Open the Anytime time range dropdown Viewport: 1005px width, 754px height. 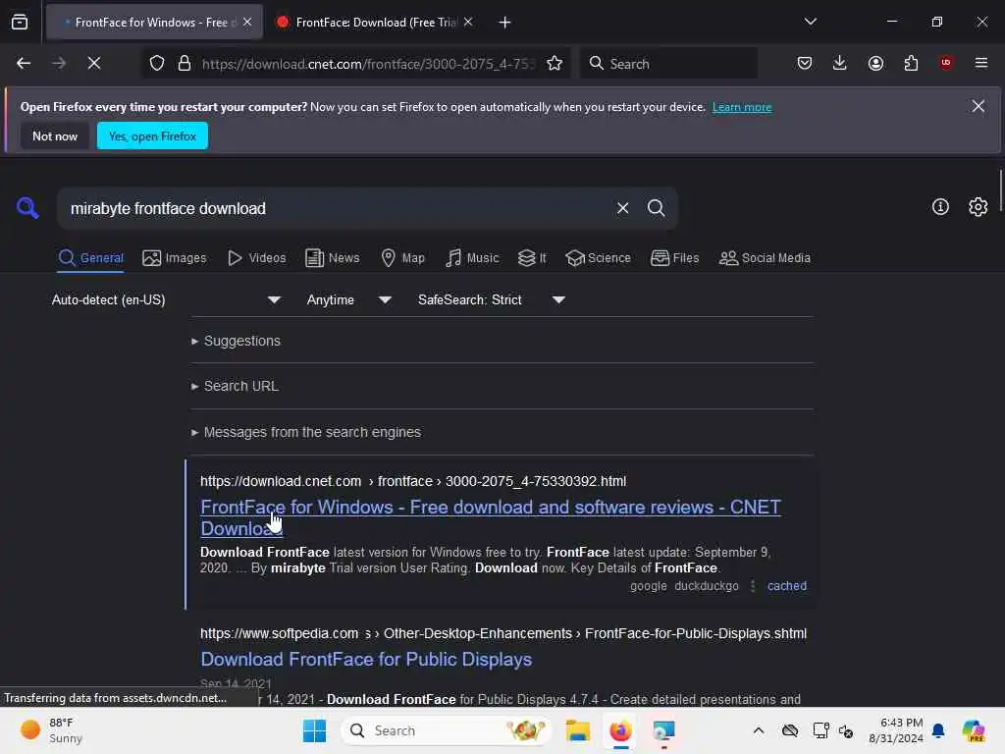coord(348,300)
